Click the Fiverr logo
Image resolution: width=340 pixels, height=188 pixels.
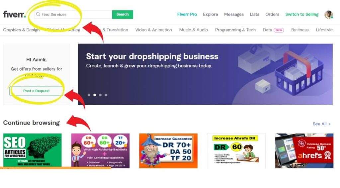click(x=14, y=14)
